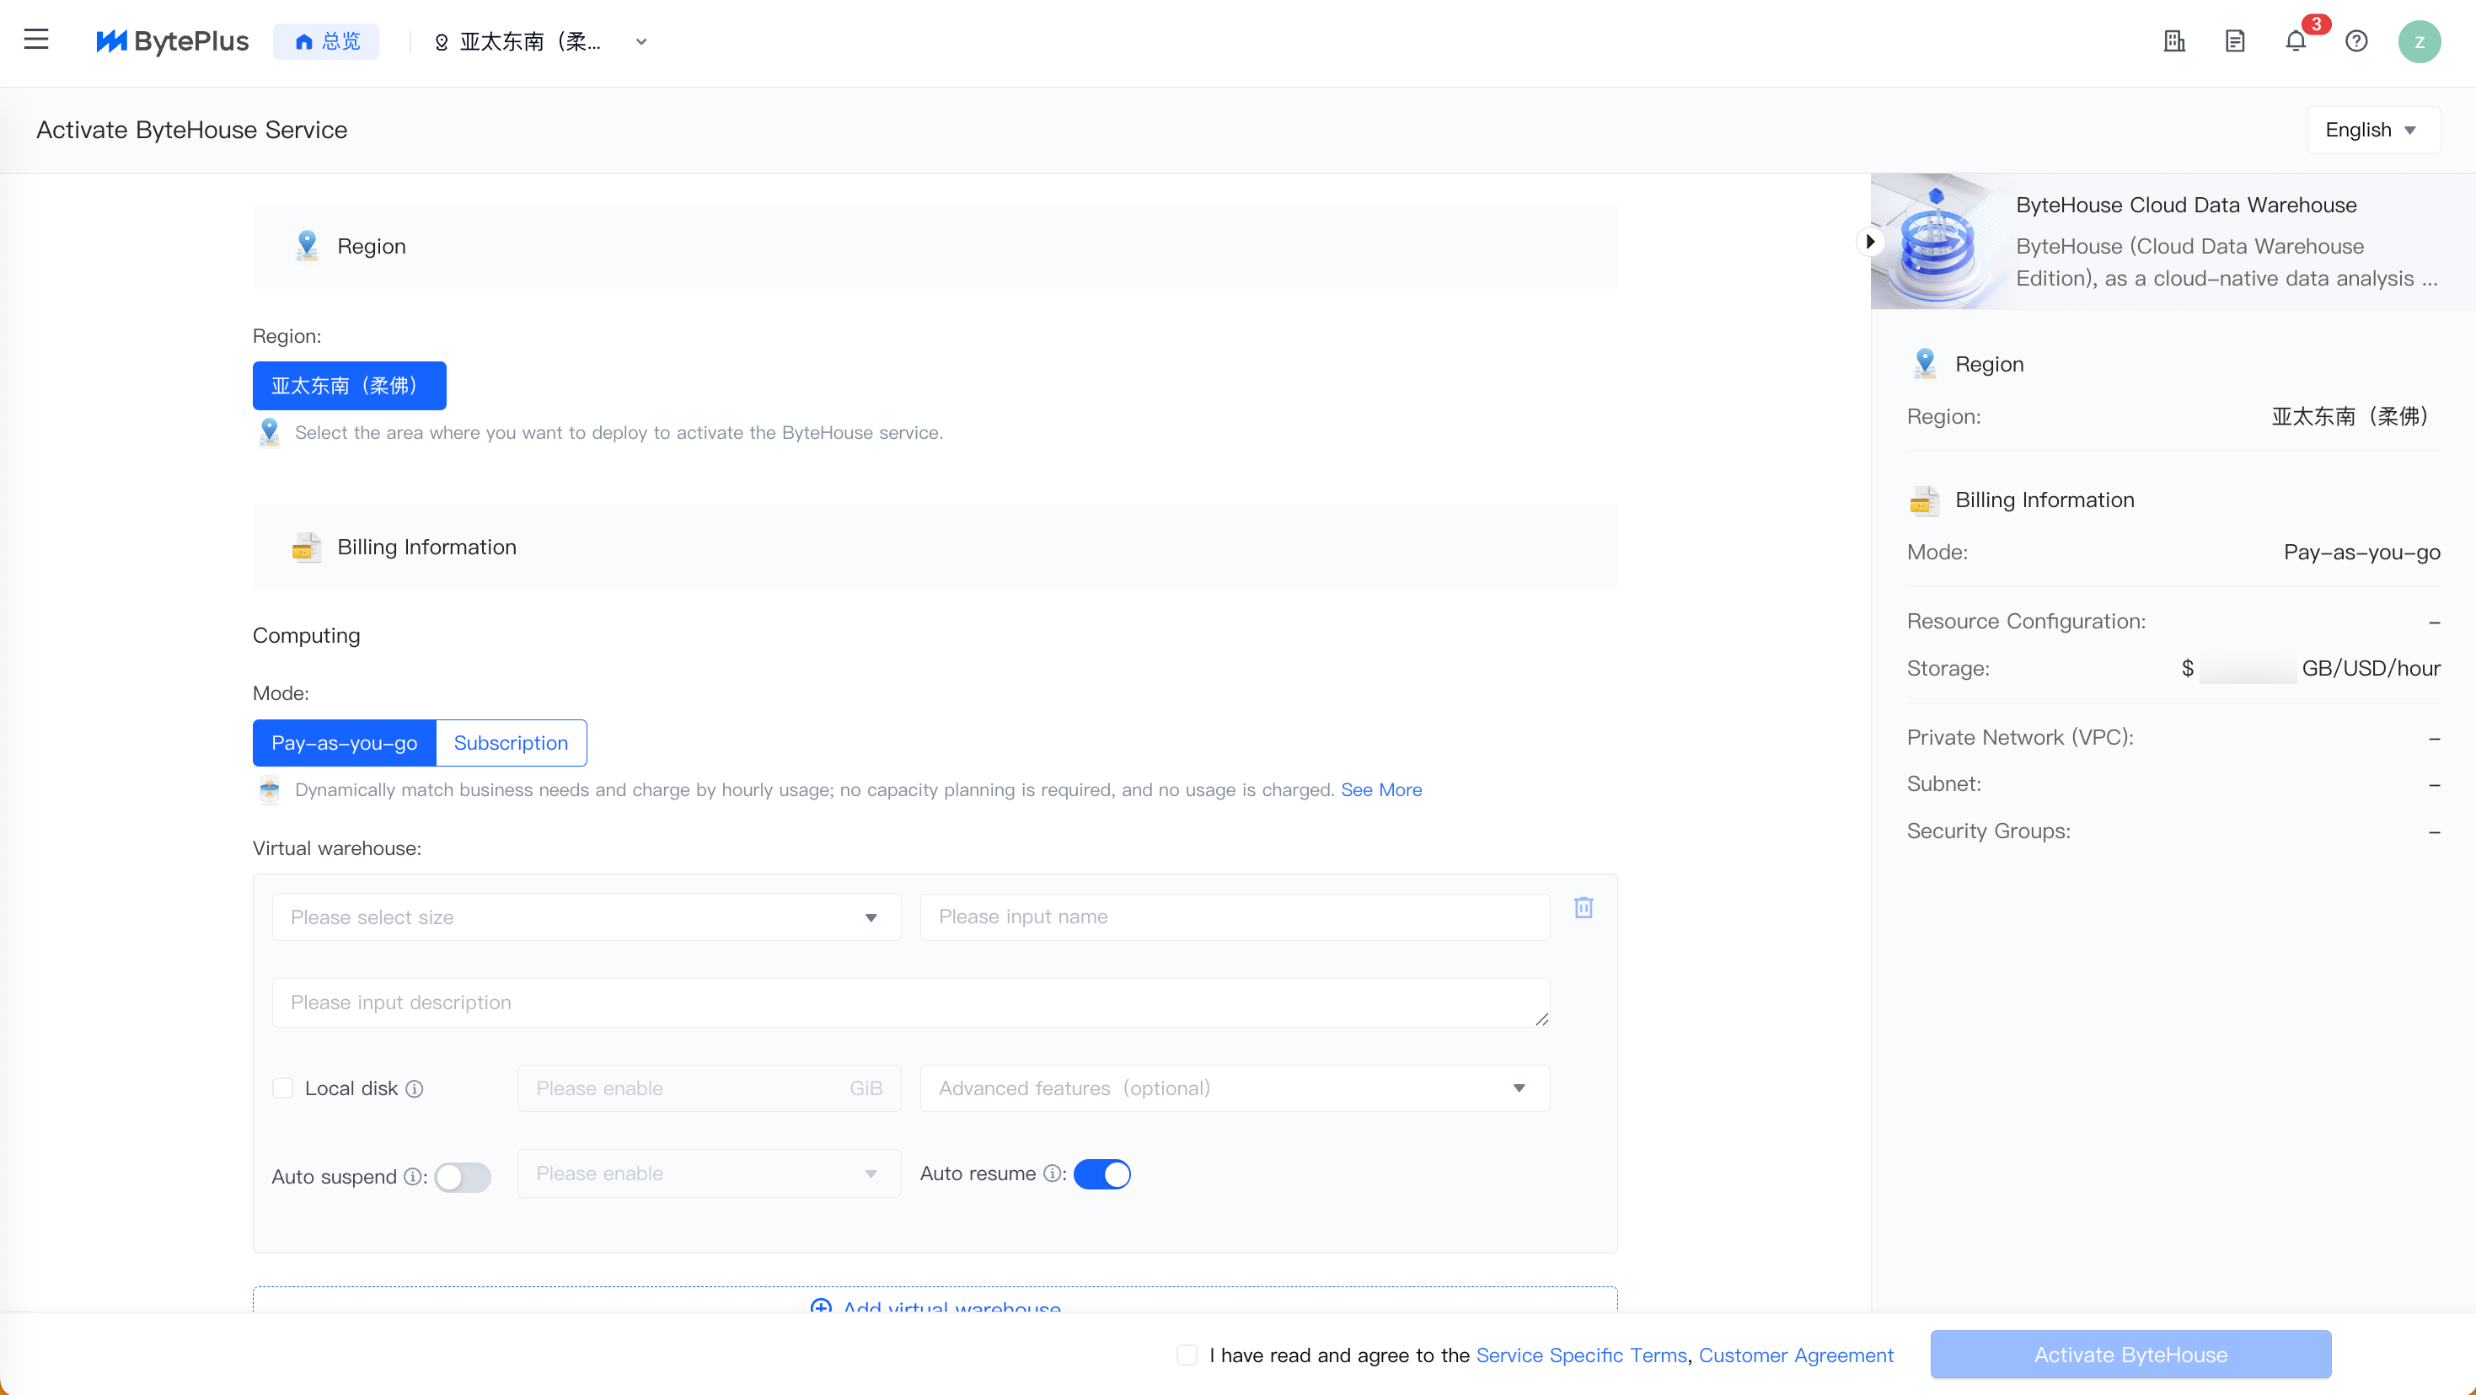The height and width of the screenshot is (1395, 2476).
Task: Open the English language selector
Action: click(2371, 130)
